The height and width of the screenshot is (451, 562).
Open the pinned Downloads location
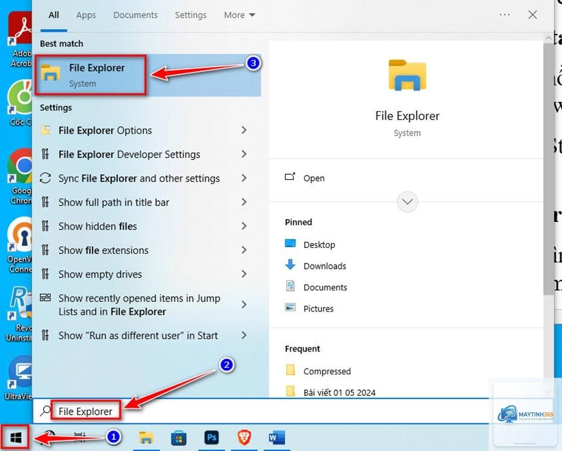325,266
